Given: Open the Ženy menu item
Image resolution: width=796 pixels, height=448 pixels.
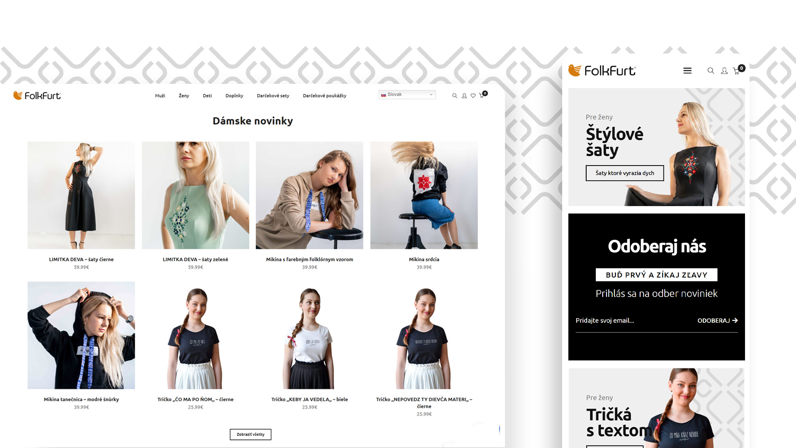Looking at the screenshot, I should 184,96.
